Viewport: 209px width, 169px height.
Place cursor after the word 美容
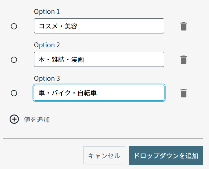point(78,26)
